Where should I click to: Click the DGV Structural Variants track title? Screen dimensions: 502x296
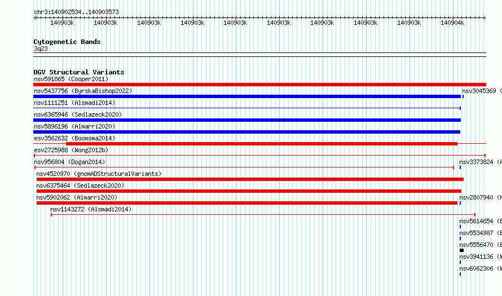point(79,72)
